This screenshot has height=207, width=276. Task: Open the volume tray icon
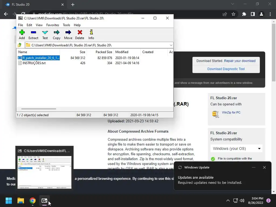tap(242, 201)
